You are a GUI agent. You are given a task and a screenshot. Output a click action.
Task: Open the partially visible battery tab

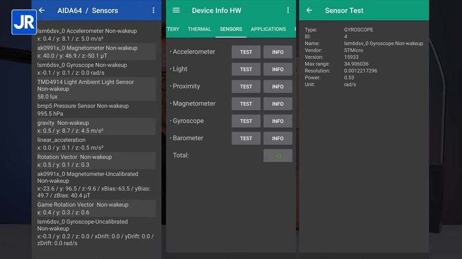pyautogui.click(x=173, y=29)
